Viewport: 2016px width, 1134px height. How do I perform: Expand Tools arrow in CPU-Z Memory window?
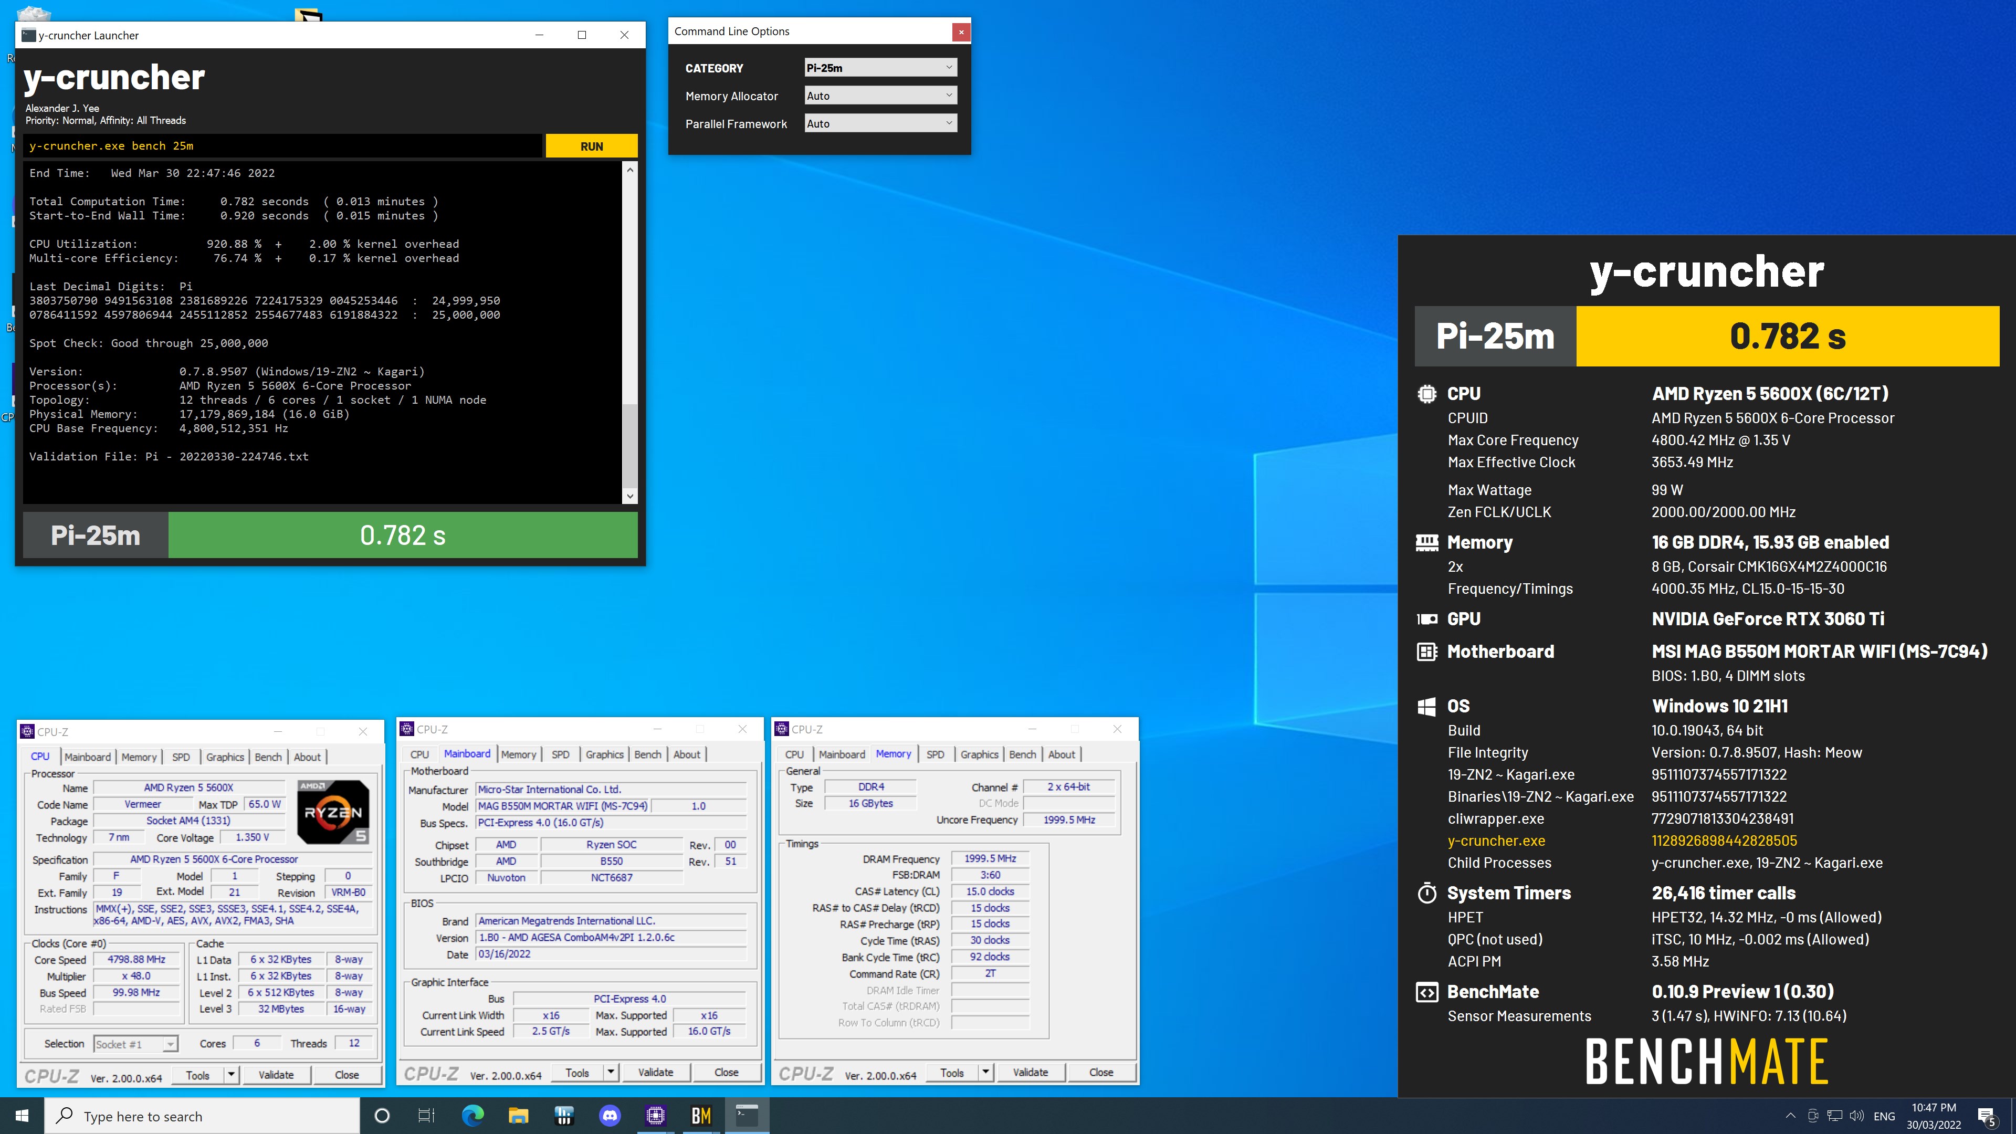pyautogui.click(x=986, y=1072)
